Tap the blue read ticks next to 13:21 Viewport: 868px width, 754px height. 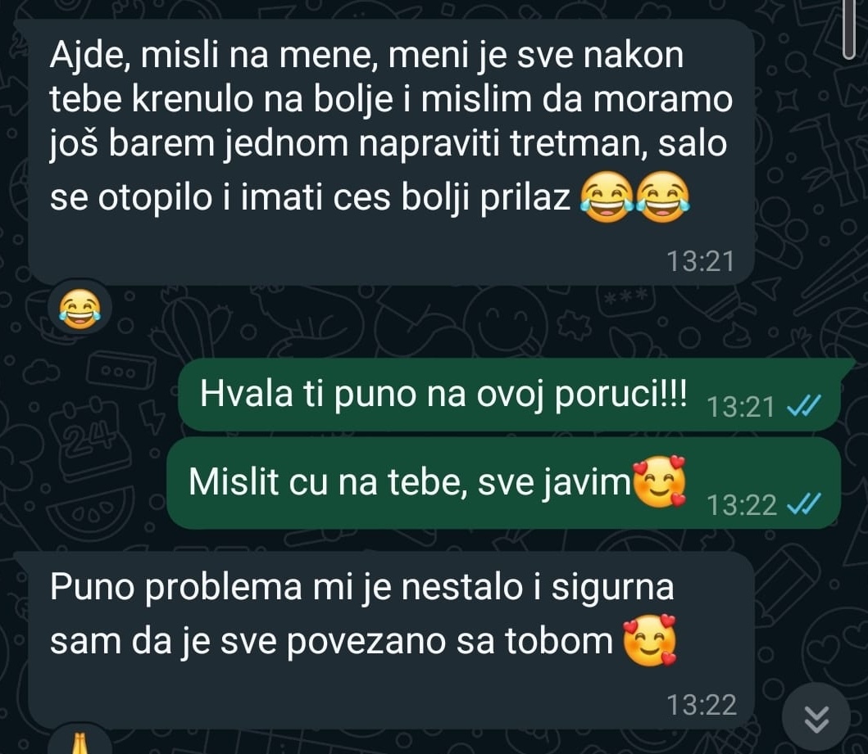[804, 407]
